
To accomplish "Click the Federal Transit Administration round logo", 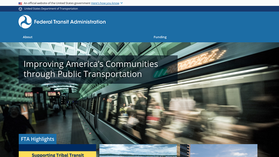I will [25, 22].
